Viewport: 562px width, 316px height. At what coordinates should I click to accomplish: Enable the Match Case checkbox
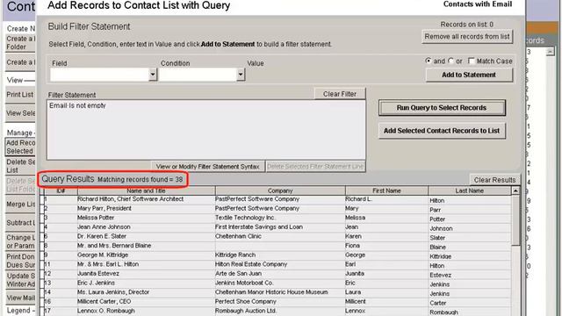[x=472, y=61]
